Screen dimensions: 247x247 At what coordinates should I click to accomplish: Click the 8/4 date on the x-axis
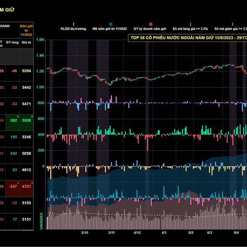(x=236, y=233)
